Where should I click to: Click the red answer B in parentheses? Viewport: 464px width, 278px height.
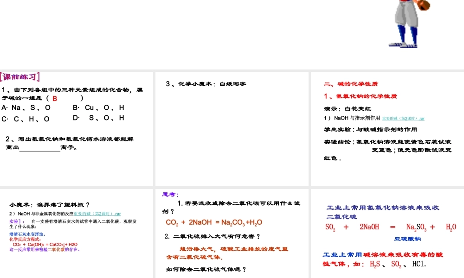coord(55,98)
